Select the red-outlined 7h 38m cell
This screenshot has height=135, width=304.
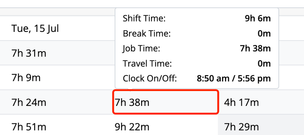pos(166,102)
